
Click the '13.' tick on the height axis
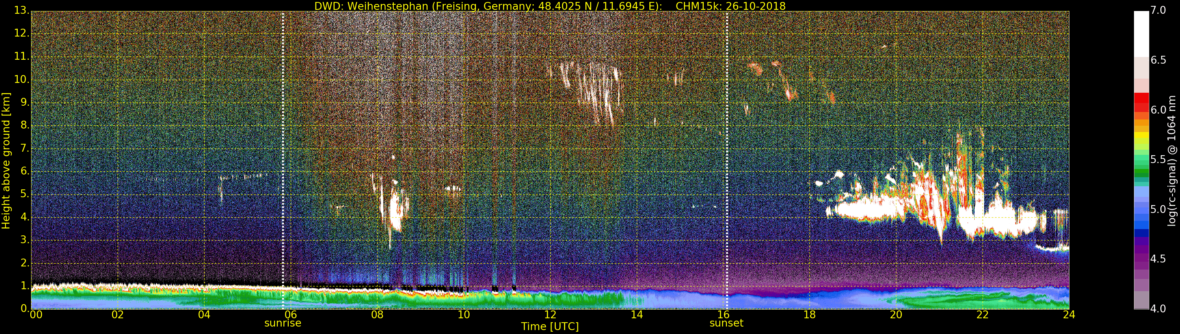pos(22,10)
